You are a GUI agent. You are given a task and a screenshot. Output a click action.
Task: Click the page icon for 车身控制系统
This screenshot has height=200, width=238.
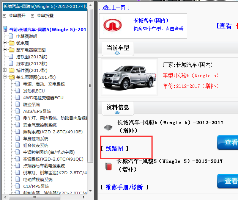18,138
